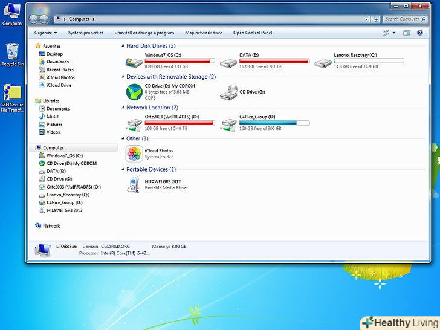Open Downloads in Favorites
This screenshot has width=440, height=330.
click(57, 62)
